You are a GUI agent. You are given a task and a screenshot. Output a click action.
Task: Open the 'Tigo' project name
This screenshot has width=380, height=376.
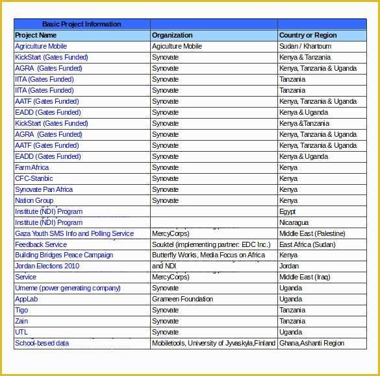click(x=21, y=310)
